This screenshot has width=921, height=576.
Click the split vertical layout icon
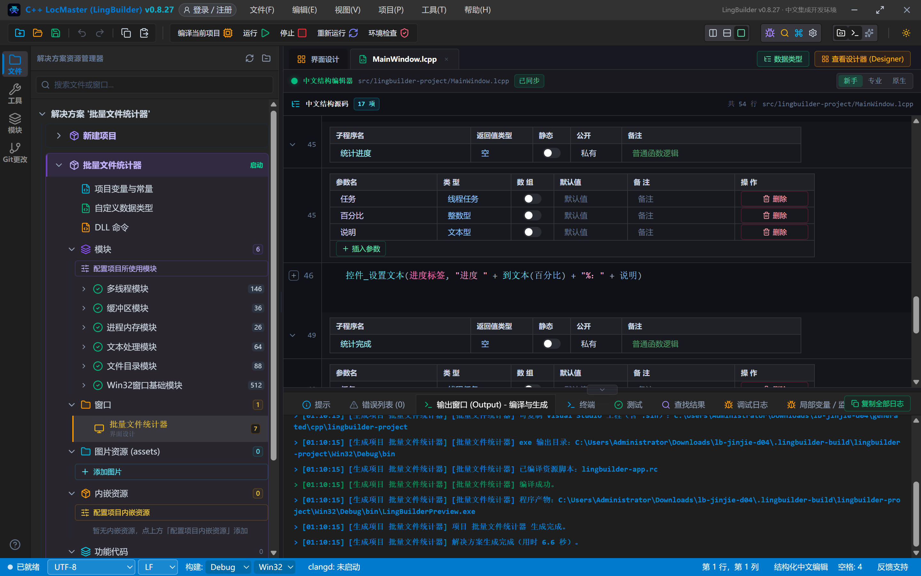pyautogui.click(x=713, y=33)
